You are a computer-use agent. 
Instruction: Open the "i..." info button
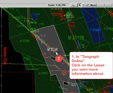[74, 5]
